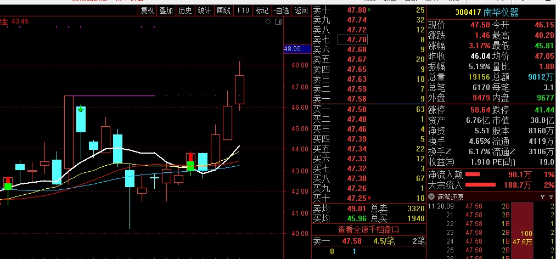The image size is (556, 259).
Task: Click the green arrow marker on the candlestick
Action: point(81,109)
